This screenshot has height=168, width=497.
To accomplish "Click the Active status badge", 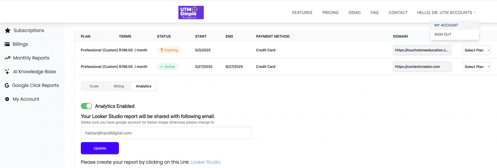I will 167,67.
